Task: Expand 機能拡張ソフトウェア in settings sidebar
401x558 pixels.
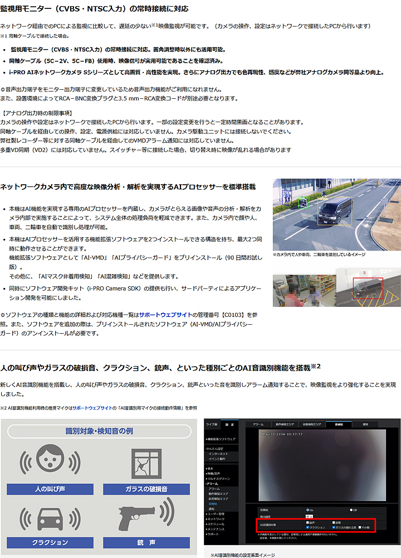Action: (x=221, y=439)
